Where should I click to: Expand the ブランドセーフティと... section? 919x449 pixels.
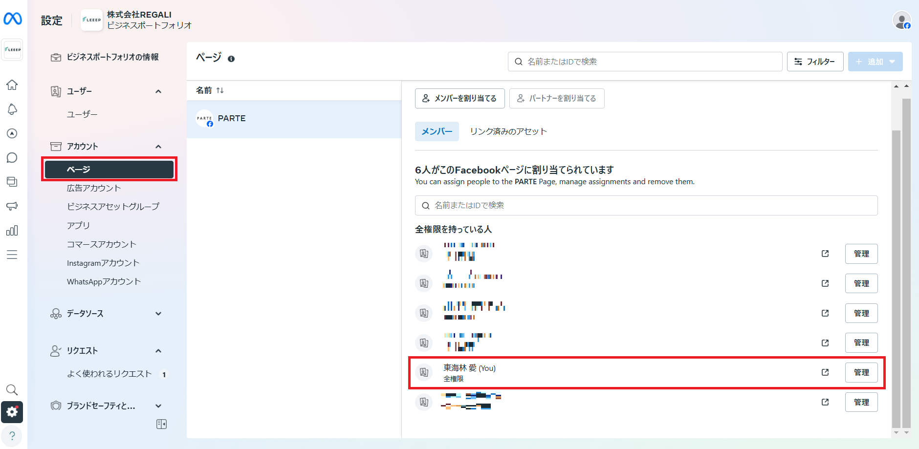tap(158, 406)
